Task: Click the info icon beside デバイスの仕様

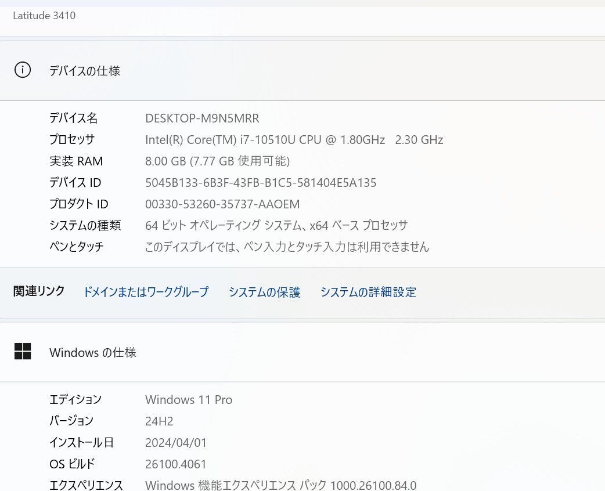Action: click(x=23, y=70)
